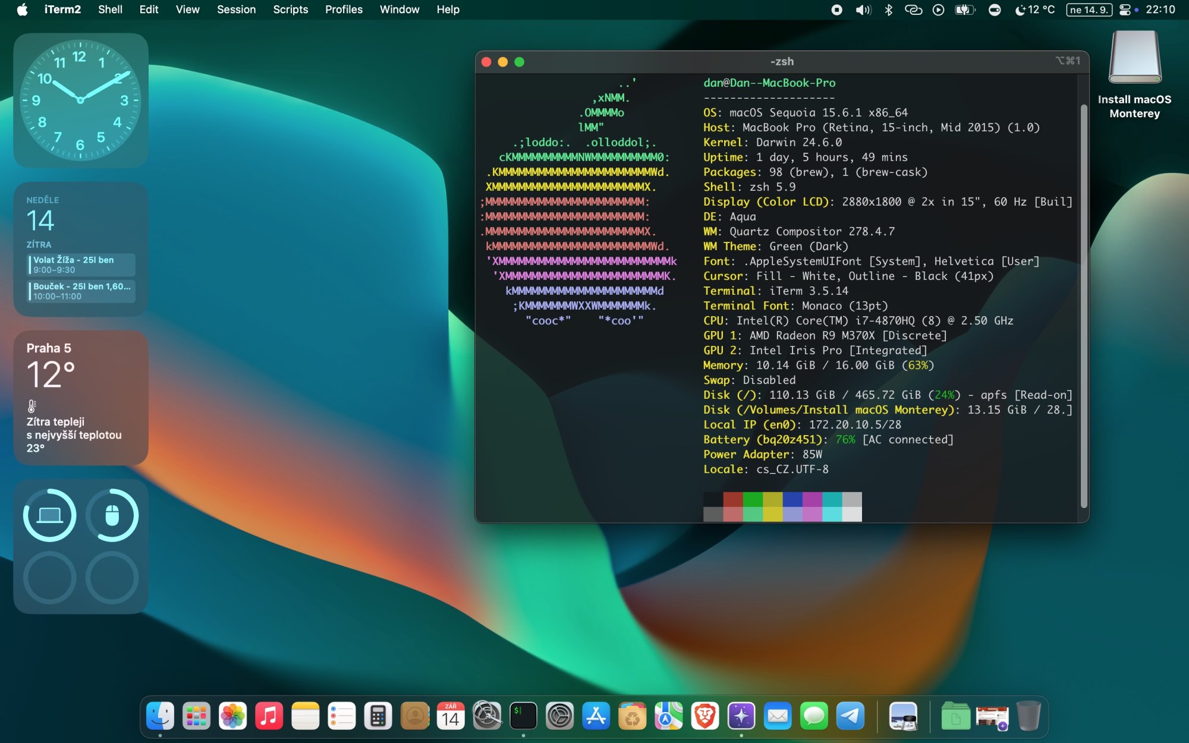Open the App Store dock icon
The height and width of the screenshot is (743, 1189).
[596, 716]
